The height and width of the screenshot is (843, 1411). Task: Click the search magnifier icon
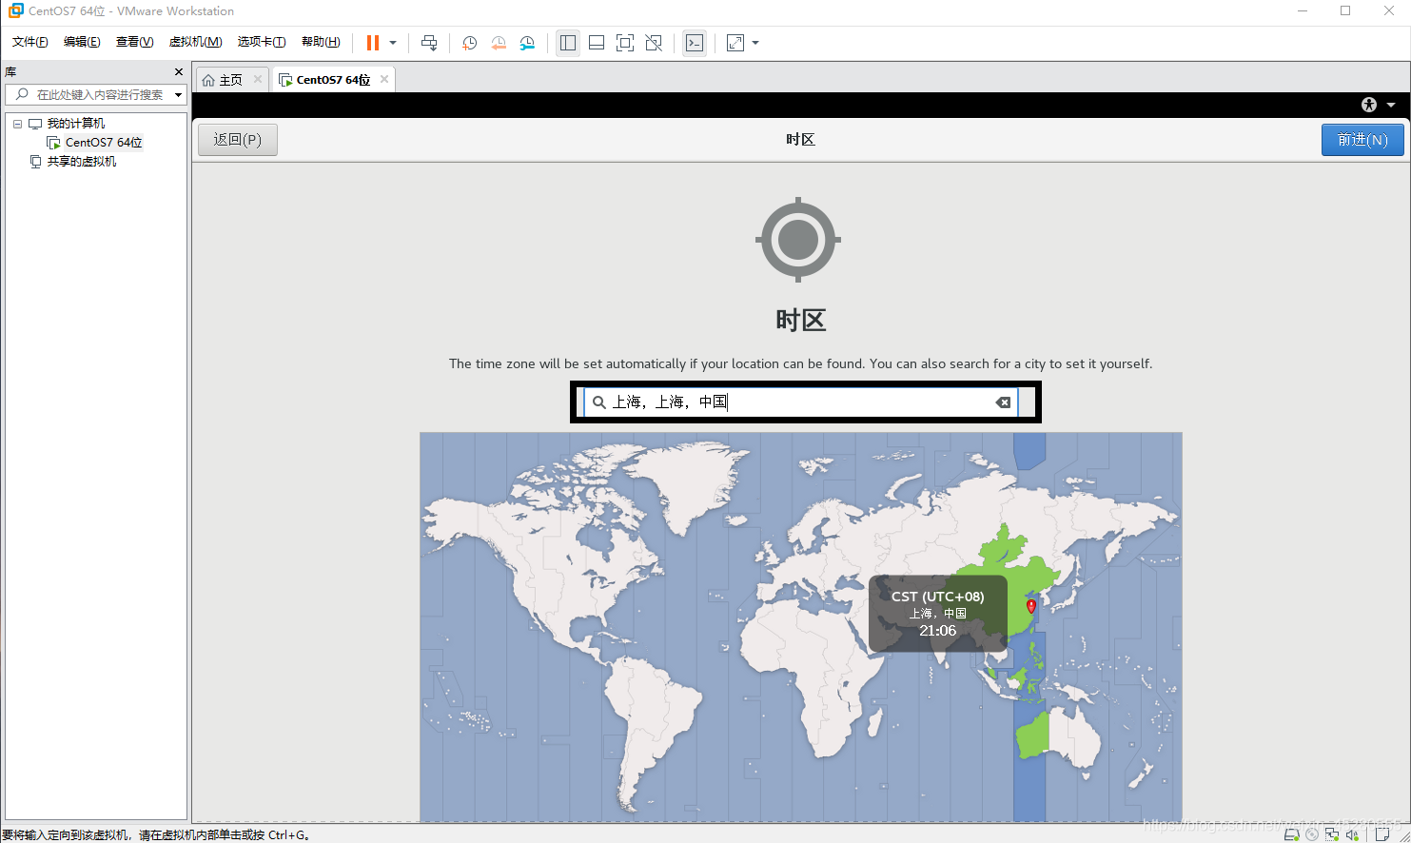(x=599, y=402)
